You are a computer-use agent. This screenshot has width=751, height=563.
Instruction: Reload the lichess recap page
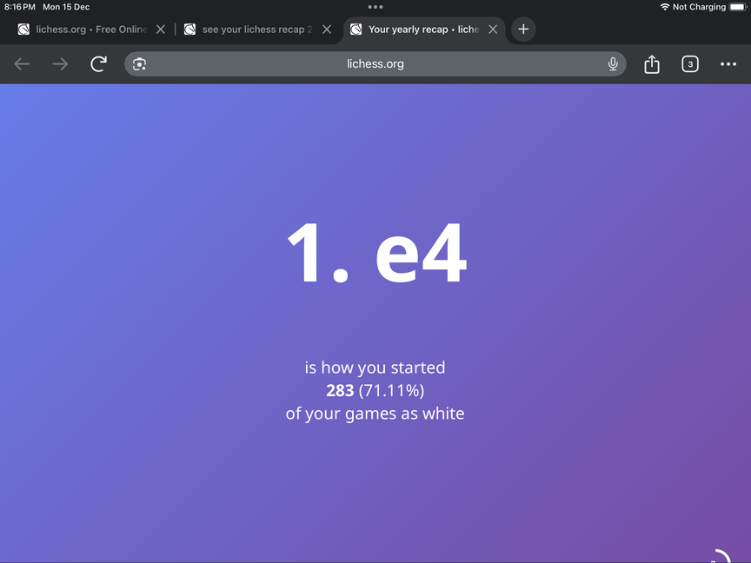tap(98, 64)
